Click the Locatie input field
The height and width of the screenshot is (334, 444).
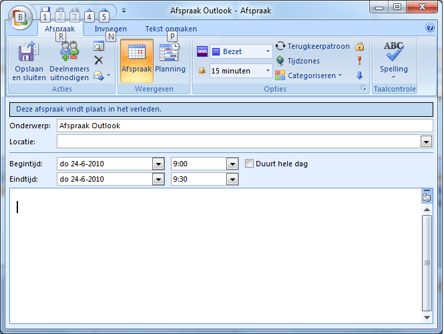click(239, 142)
